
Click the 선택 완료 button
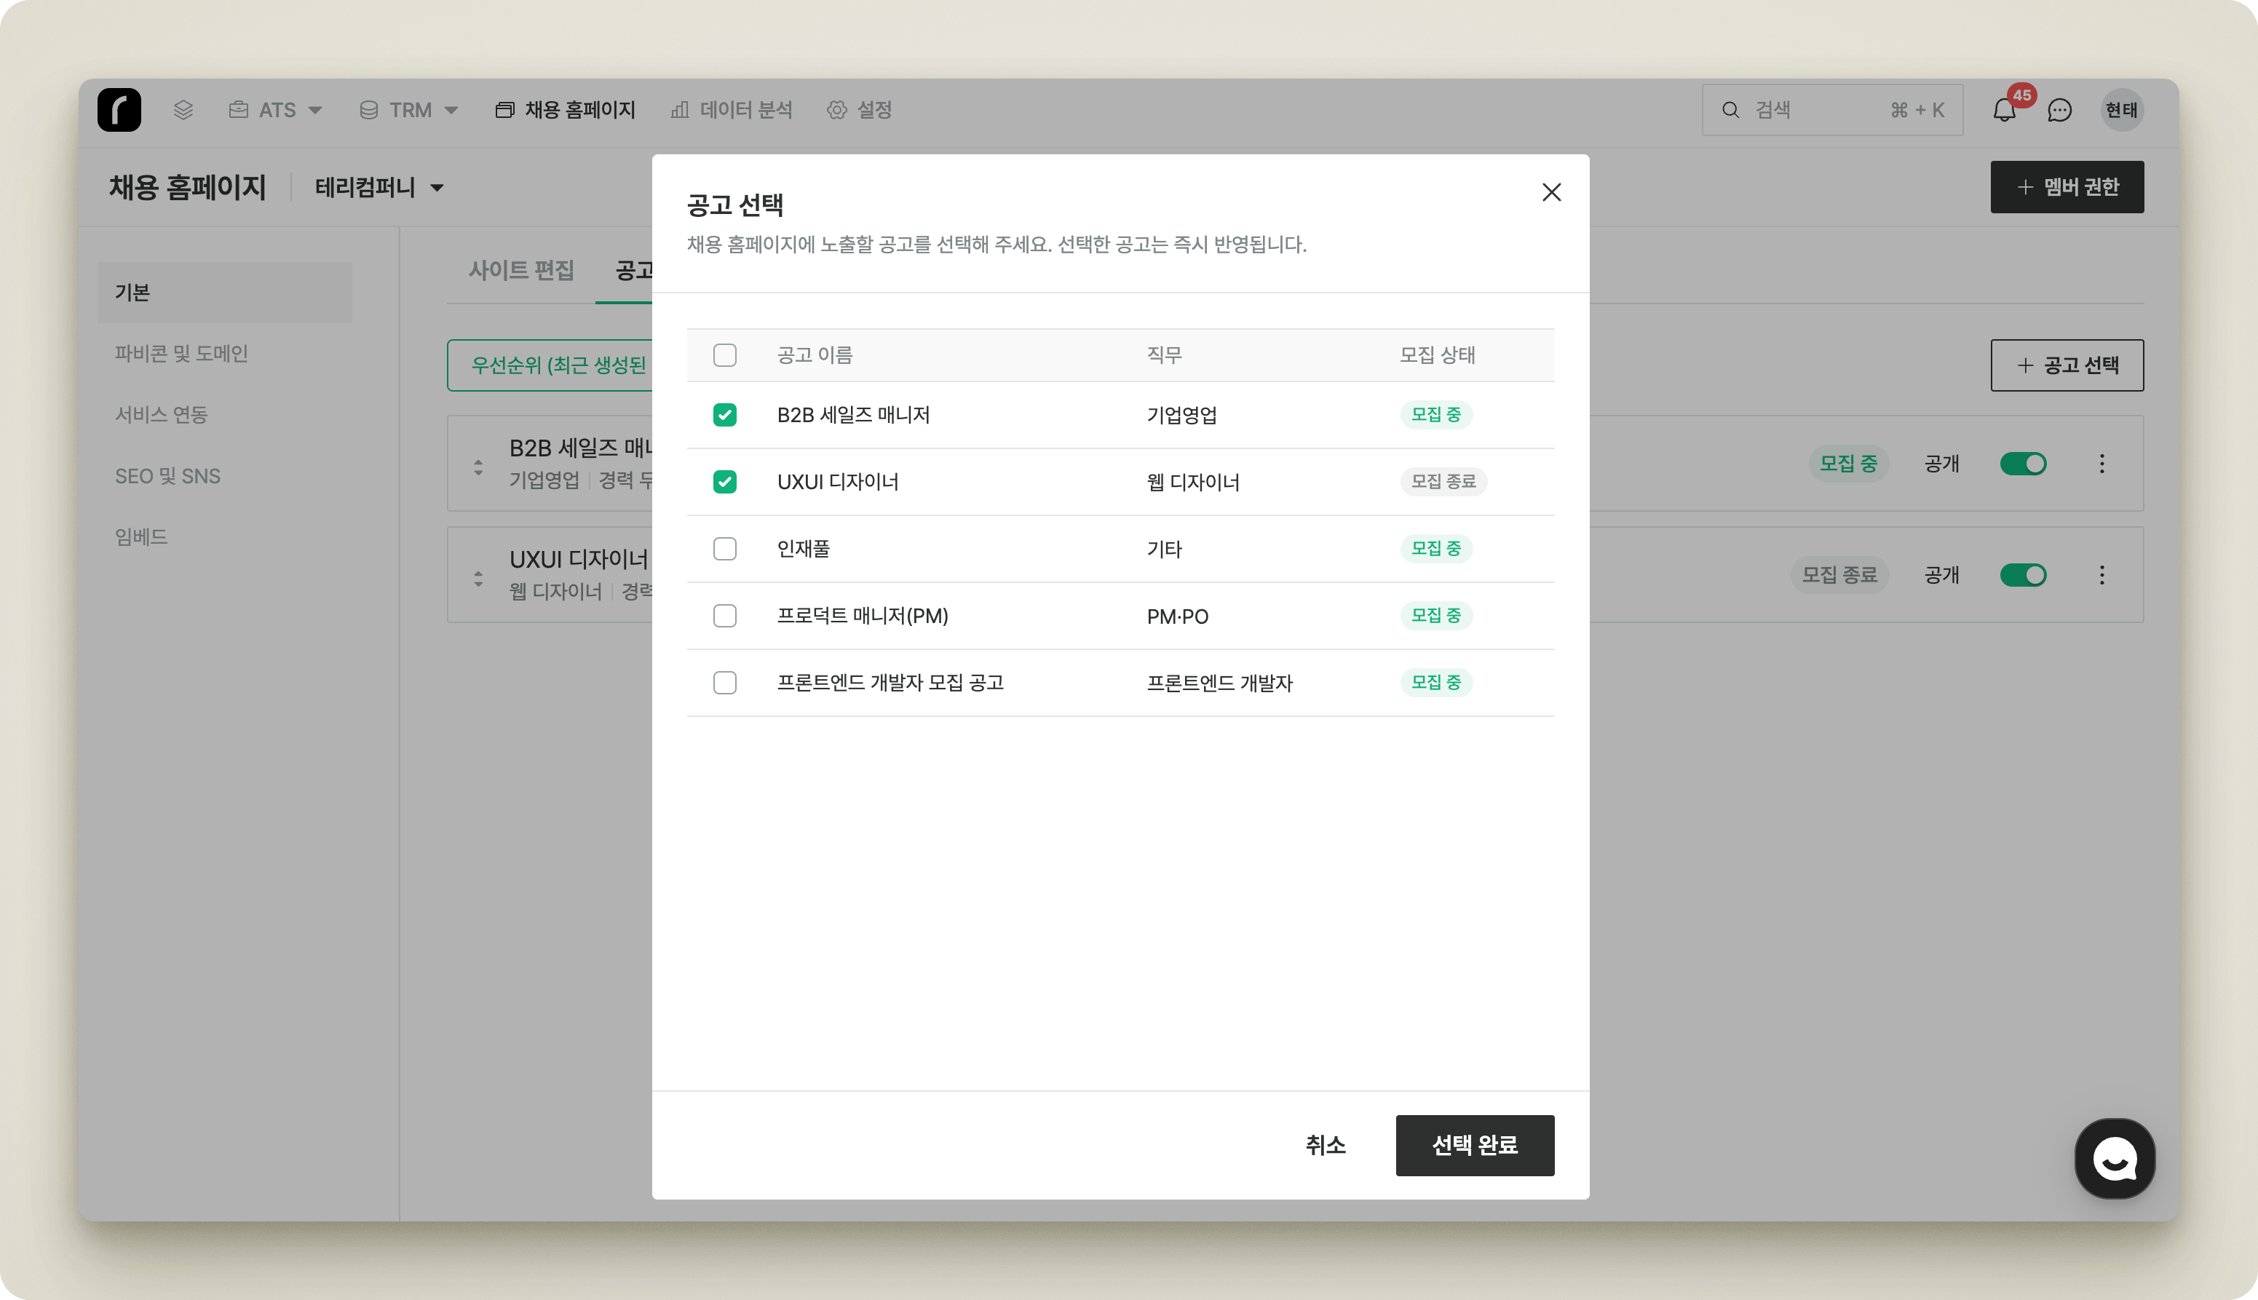point(1474,1145)
